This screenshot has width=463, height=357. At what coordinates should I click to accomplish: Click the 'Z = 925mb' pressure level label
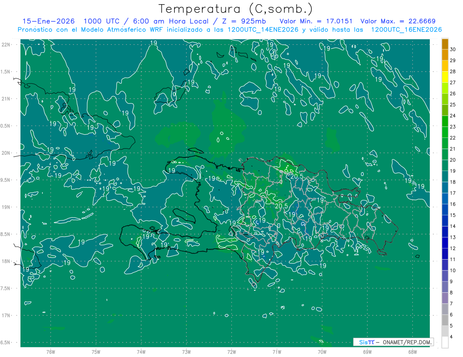click(x=247, y=21)
